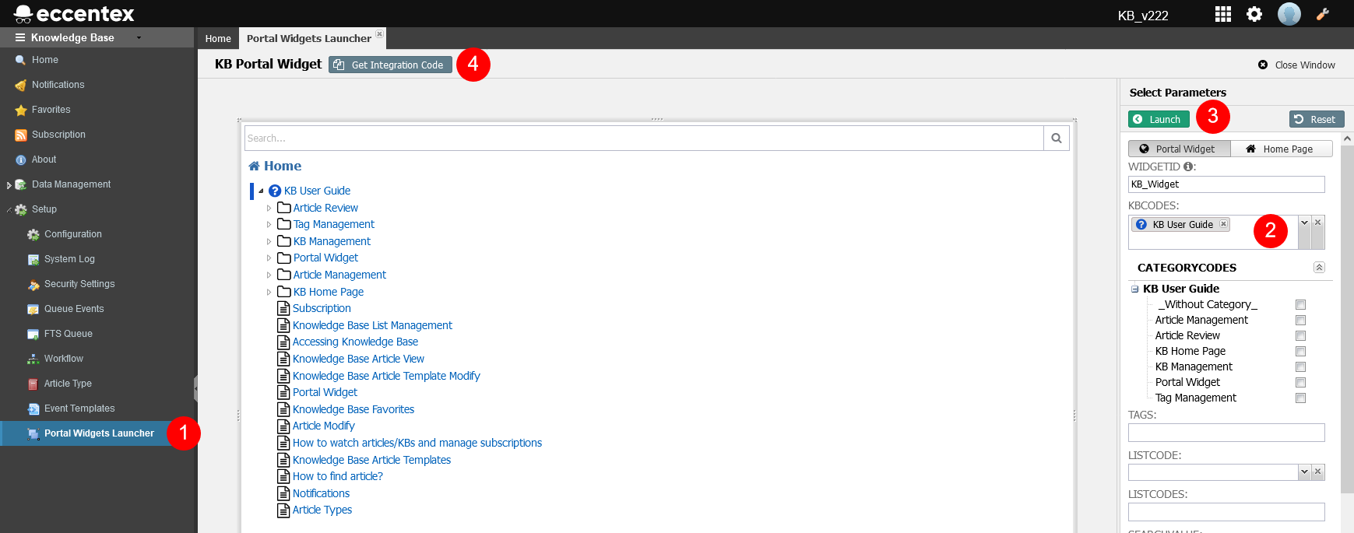This screenshot has width=1354, height=533.
Task: Click the settings gear icon in header
Action: (1254, 14)
